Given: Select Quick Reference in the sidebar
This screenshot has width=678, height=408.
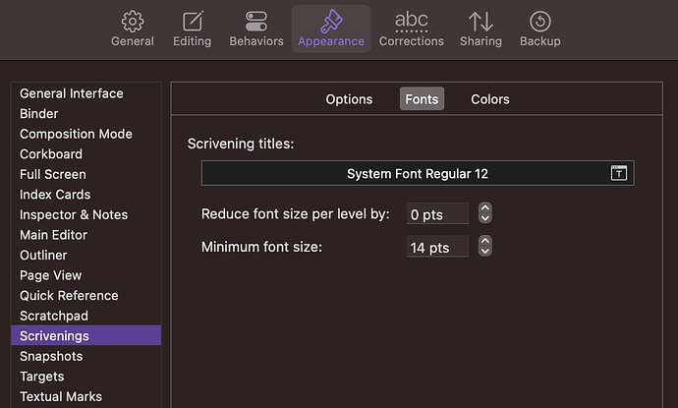Looking at the screenshot, I should (86, 296).
